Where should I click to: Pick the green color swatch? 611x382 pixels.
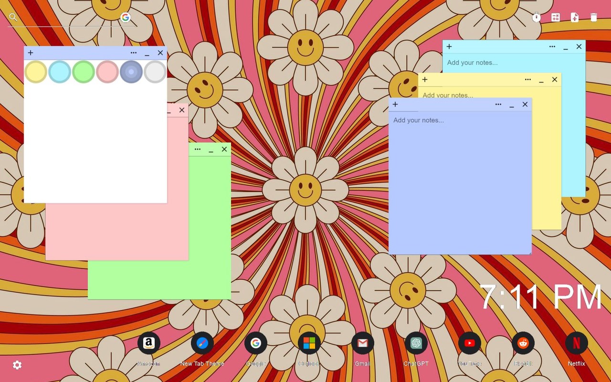pos(84,72)
